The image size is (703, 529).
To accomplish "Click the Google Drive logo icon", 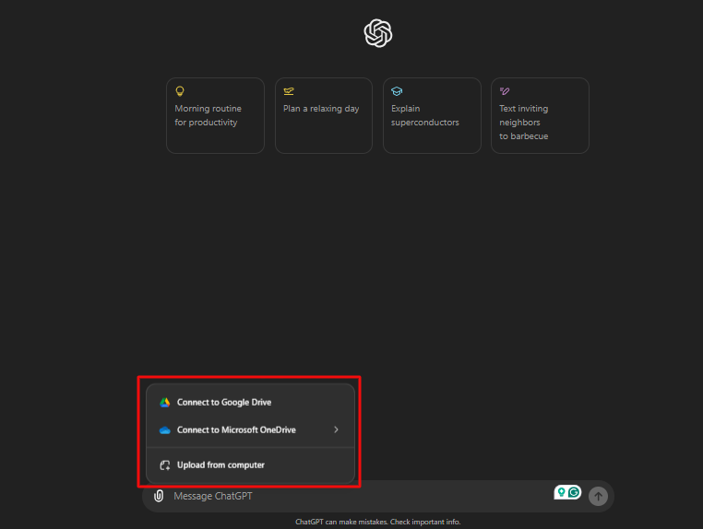I will [x=165, y=403].
